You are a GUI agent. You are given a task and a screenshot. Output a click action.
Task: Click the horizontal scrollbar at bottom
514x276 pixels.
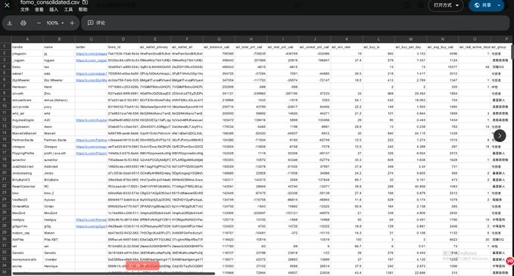pos(114,274)
